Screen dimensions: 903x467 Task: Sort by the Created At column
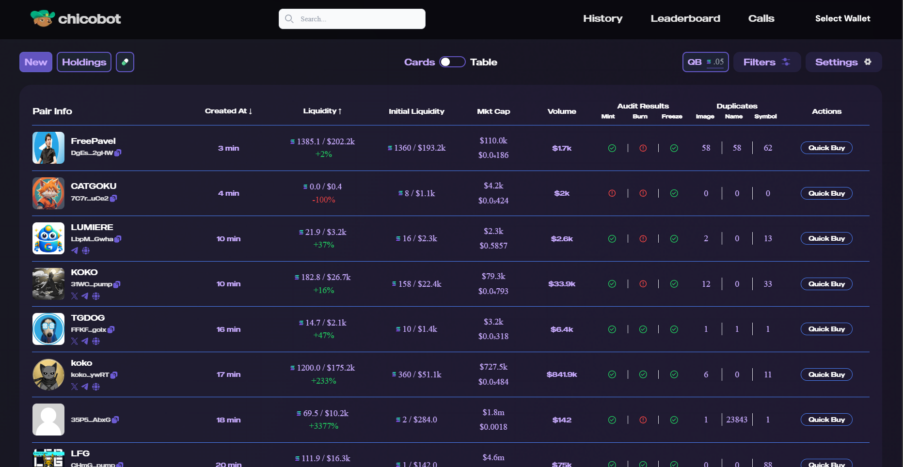228,111
